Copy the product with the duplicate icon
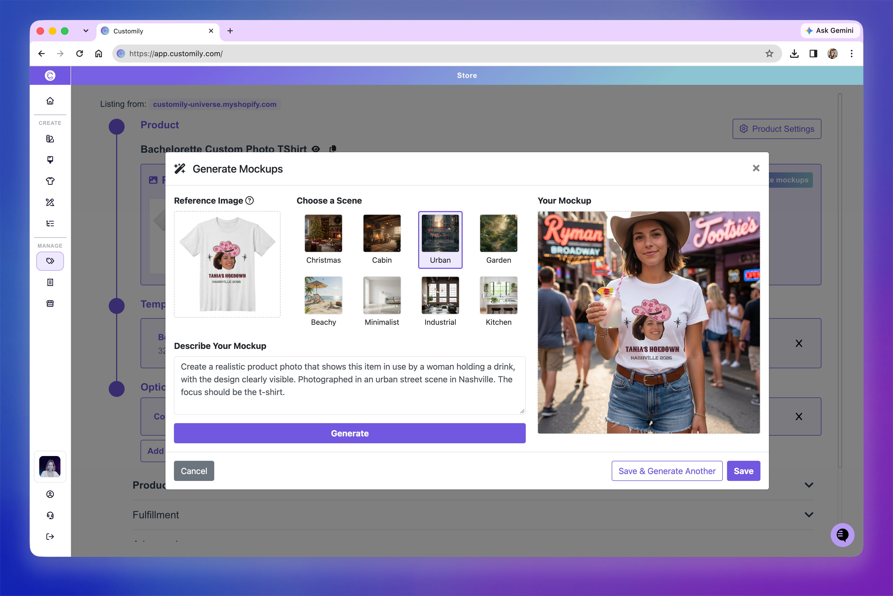The width and height of the screenshot is (893, 596). (333, 149)
